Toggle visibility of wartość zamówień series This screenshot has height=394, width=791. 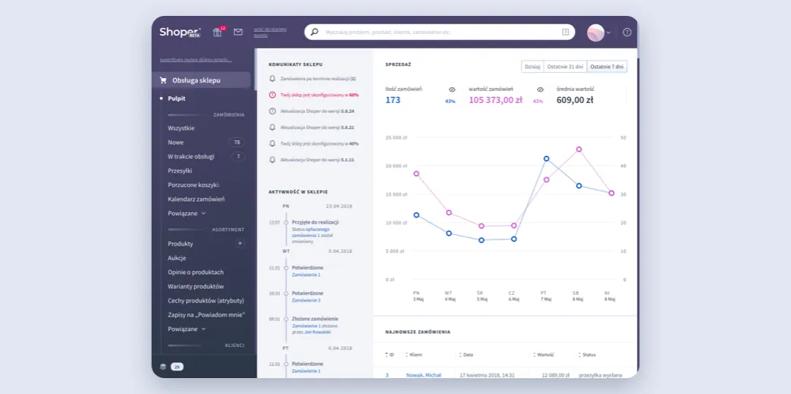pyautogui.click(x=540, y=89)
